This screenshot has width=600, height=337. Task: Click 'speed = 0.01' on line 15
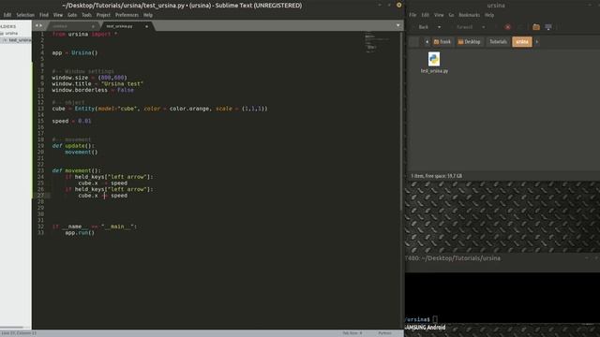coord(71,121)
